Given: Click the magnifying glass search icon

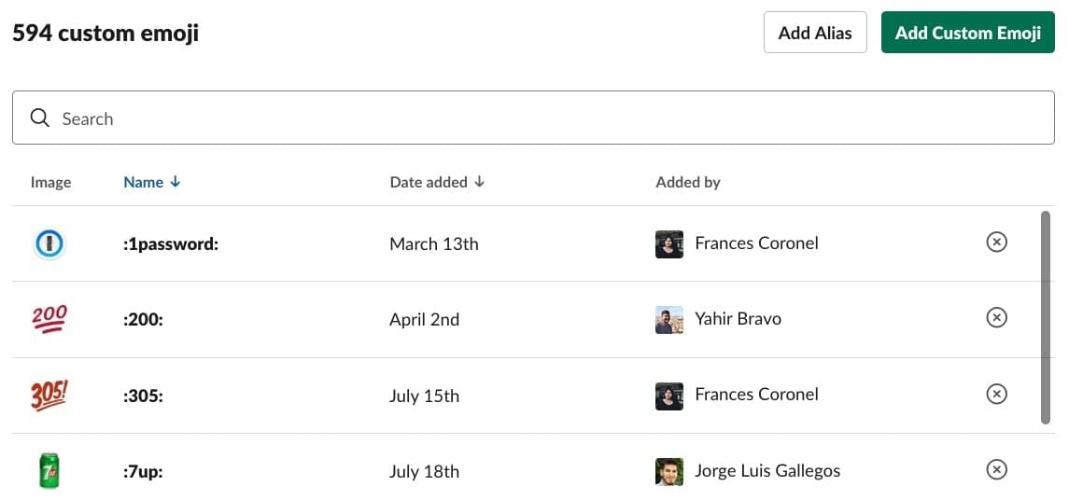Looking at the screenshot, I should click(39, 118).
